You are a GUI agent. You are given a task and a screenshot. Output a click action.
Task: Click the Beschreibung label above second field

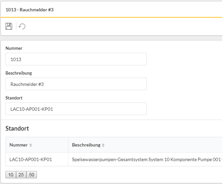pyautogui.click(x=19, y=73)
